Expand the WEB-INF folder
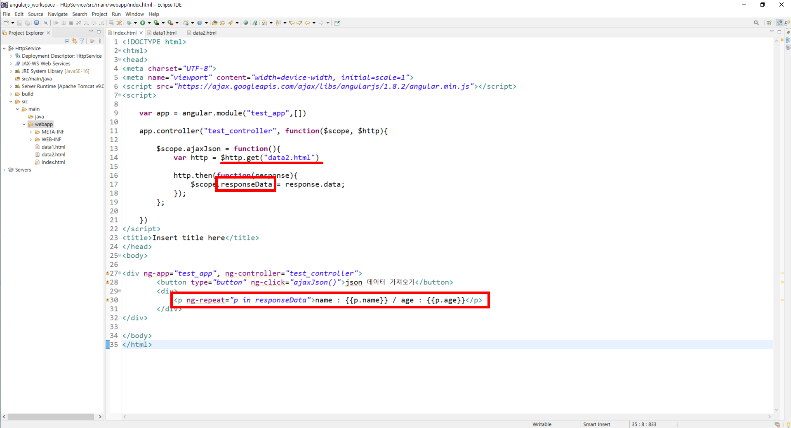Viewport: 791px width, 428px height. click(31, 139)
